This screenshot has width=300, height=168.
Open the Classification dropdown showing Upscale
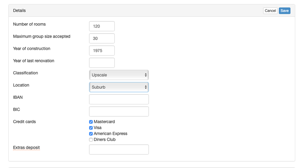coord(119,75)
